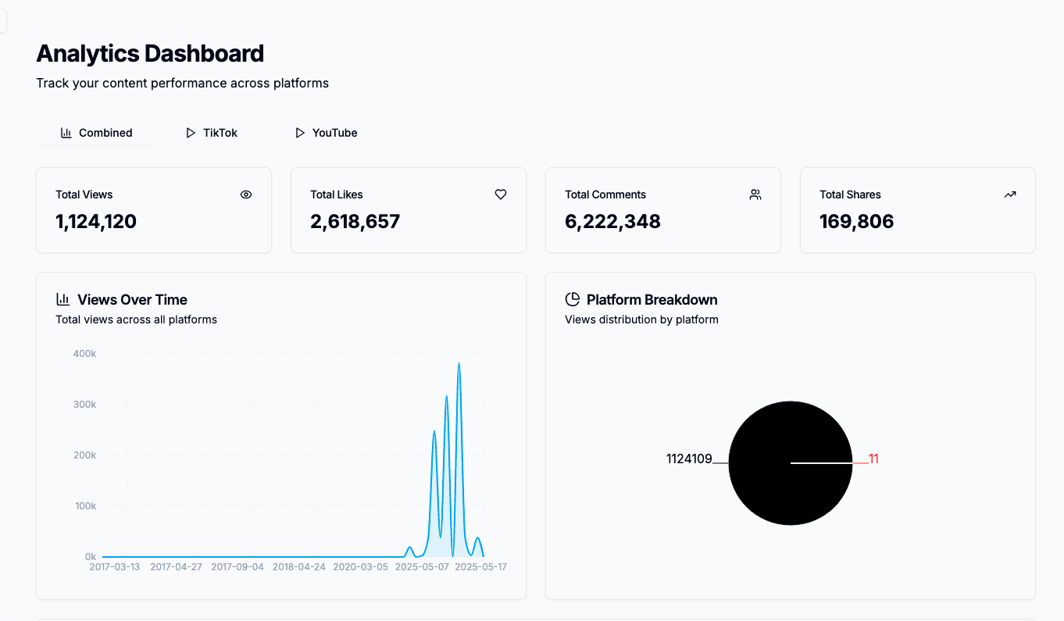This screenshot has height=621, width=1064.
Task: Switch to the TikTok tab
Action: (x=212, y=133)
